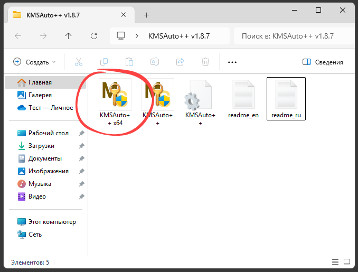
Task: Open Этот компьютер in navigation pane
Action: tap(52, 222)
